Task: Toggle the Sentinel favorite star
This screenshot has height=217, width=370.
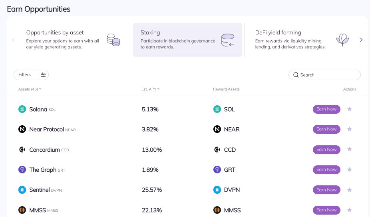Action: click(x=350, y=190)
